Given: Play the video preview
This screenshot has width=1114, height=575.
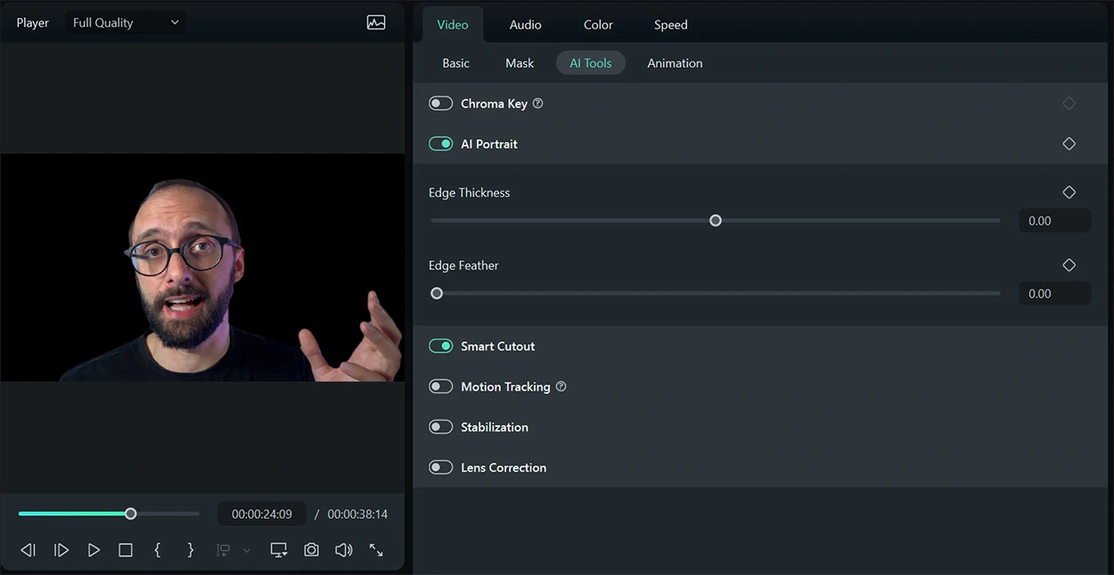Looking at the screenshot, I should tap(94, 550).
